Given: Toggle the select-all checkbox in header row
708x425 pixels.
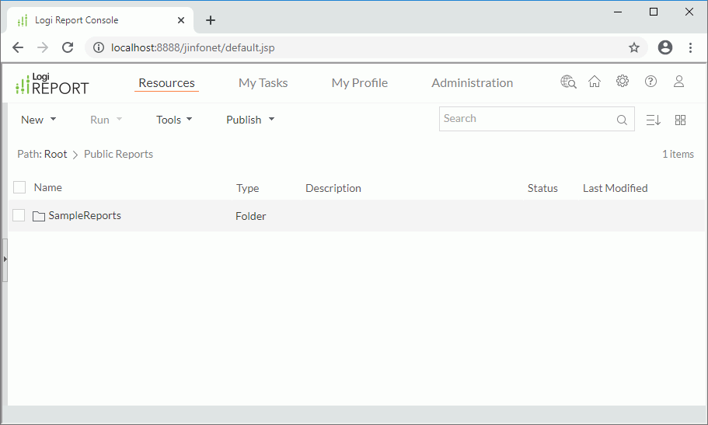Looking at the screenshot, I should [x=19, y=187].
